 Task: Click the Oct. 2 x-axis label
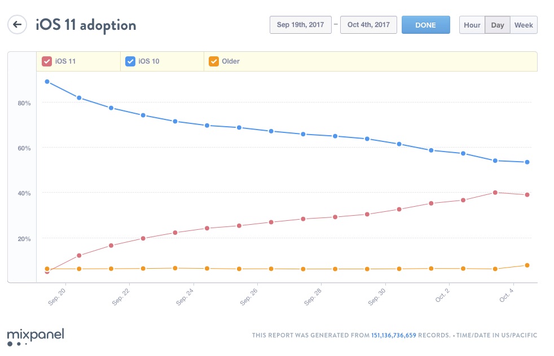click(x=442, y=295)
